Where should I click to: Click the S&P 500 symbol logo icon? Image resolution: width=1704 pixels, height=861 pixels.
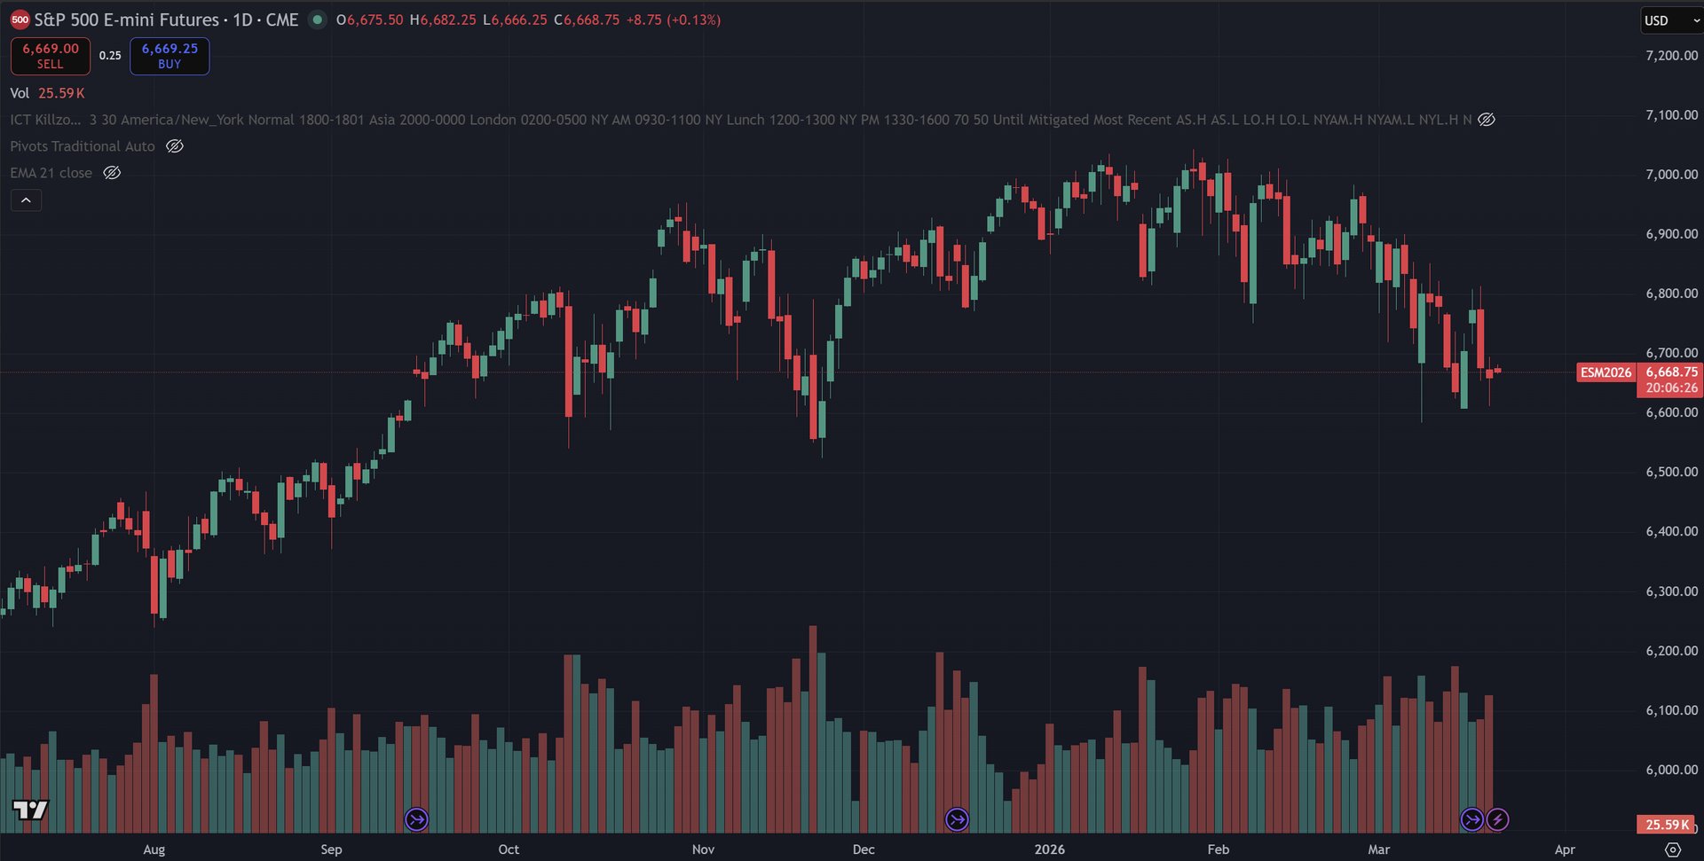[20, 20]
